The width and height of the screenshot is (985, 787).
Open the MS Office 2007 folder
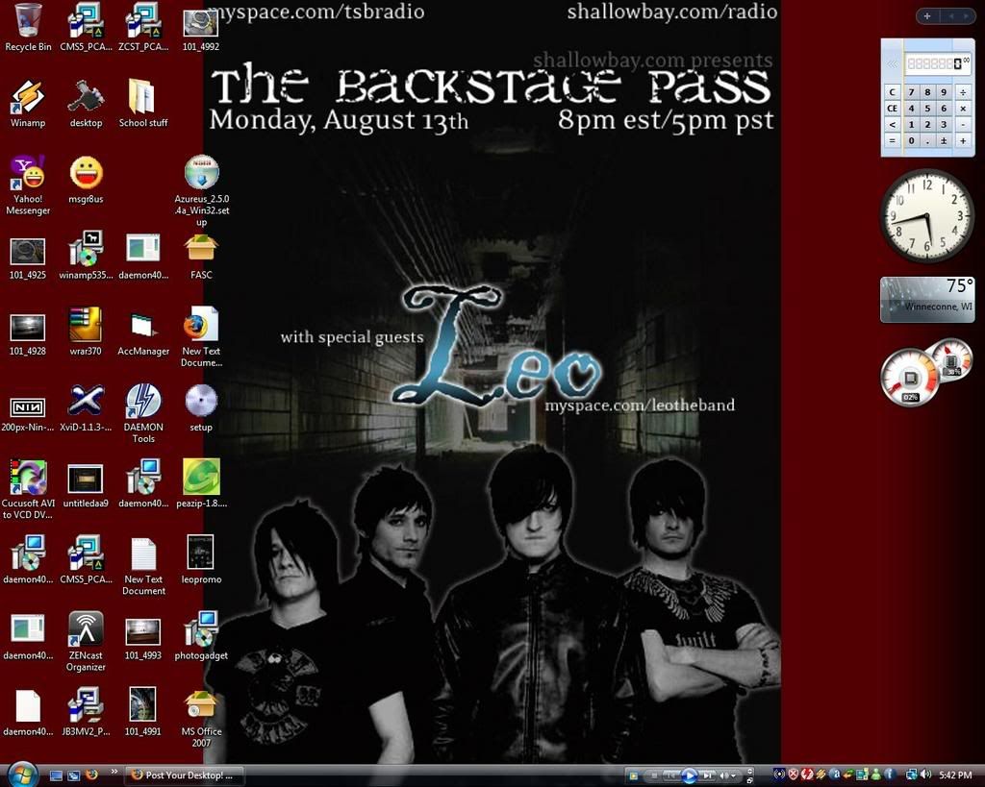point(201,704)
